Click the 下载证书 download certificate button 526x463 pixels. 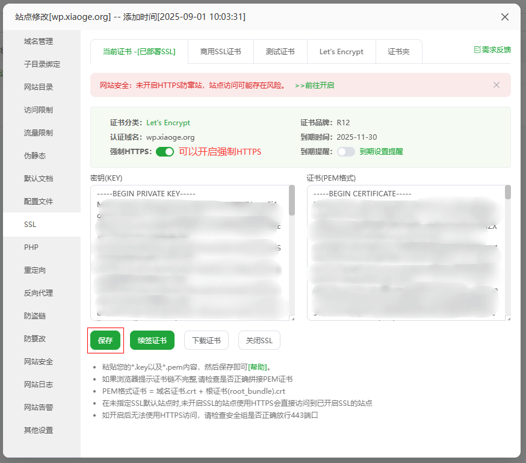point(206,340)
